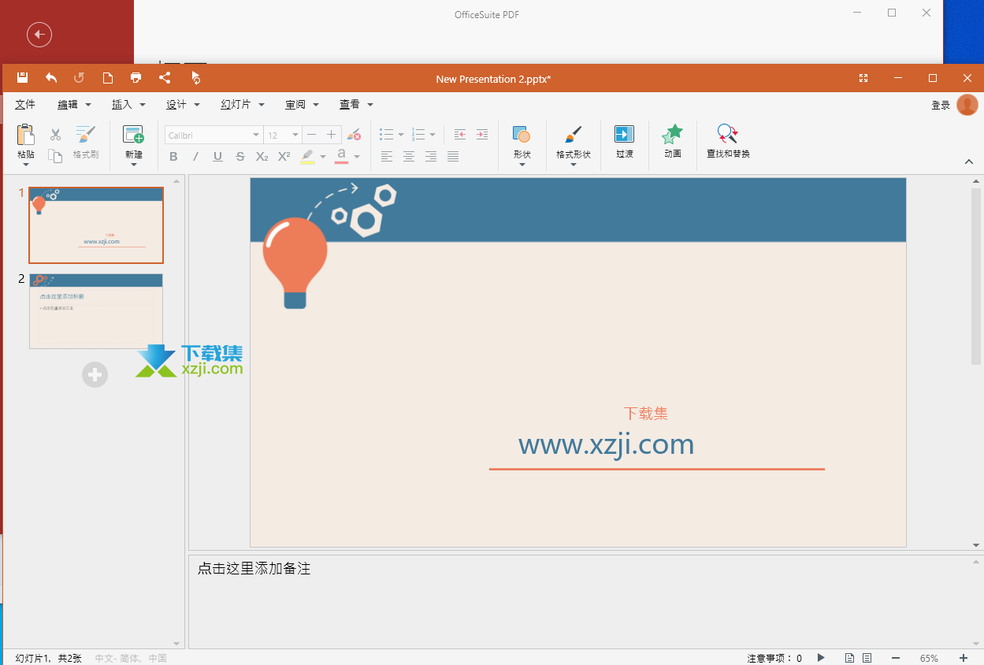Toggle superscript formatting
Viewport: 984px width, 665px height.
click(x=284, y=156)
